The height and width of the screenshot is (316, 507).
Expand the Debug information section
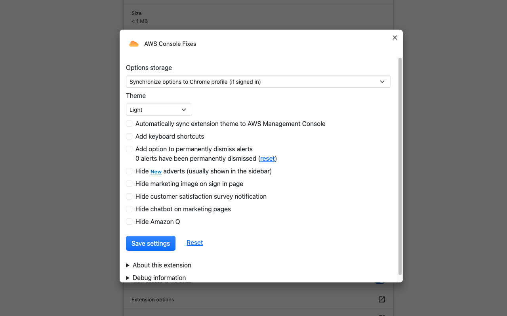(159, 278)
